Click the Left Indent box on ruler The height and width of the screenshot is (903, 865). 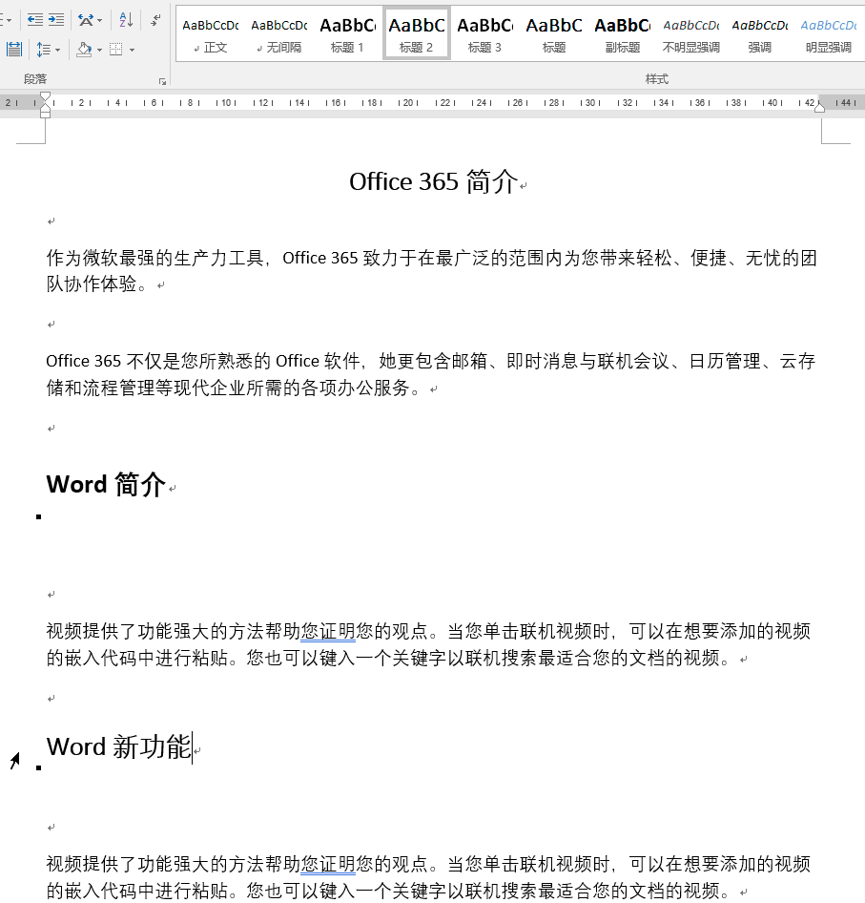[45, 114]
